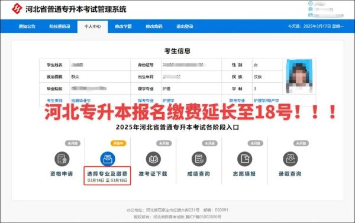Click 退出登录 to log out
The height and width of the screenshot is (223, 355).
point(185,27)
